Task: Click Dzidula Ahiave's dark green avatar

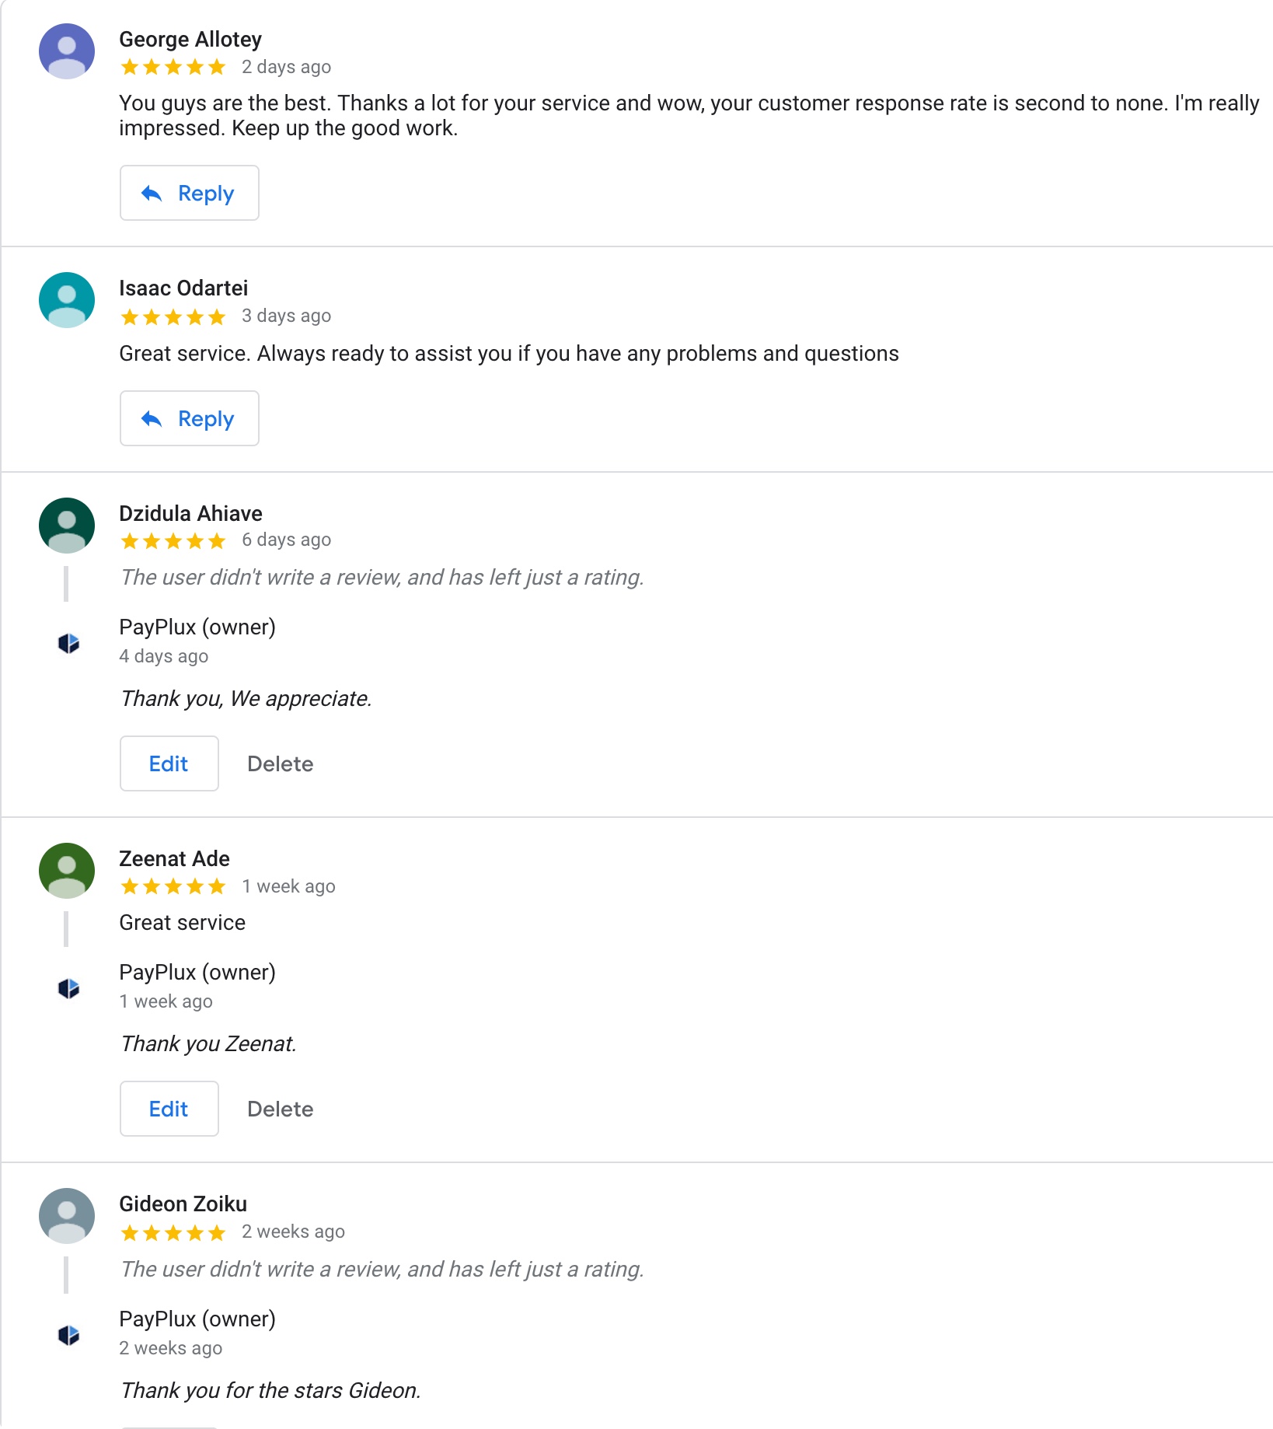Action: coord(67,526)
